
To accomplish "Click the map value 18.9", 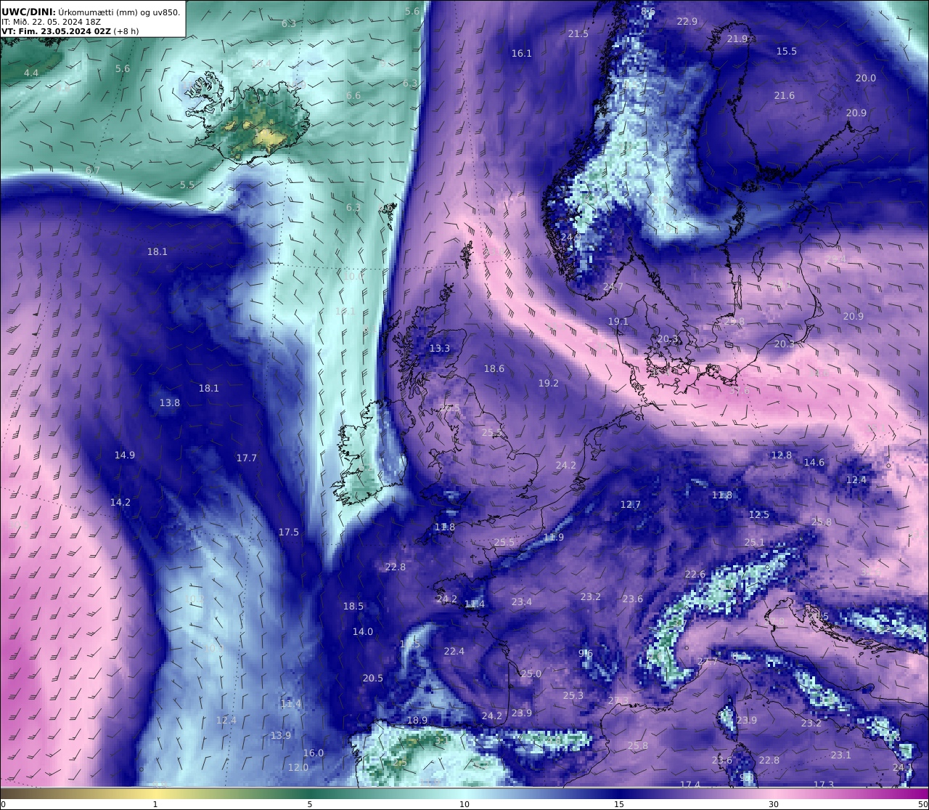I will coord(417,721).
